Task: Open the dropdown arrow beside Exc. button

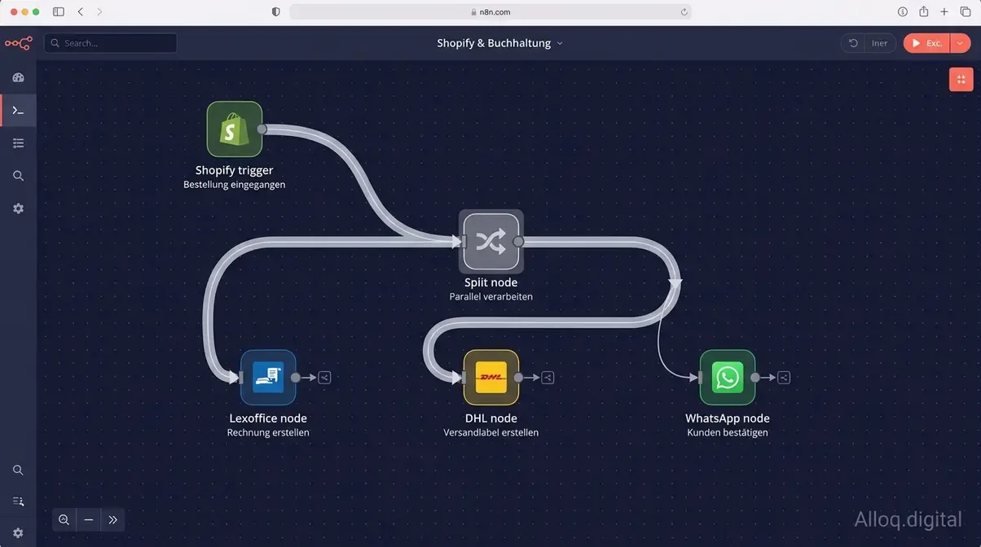Action: [x=961, y=43]
